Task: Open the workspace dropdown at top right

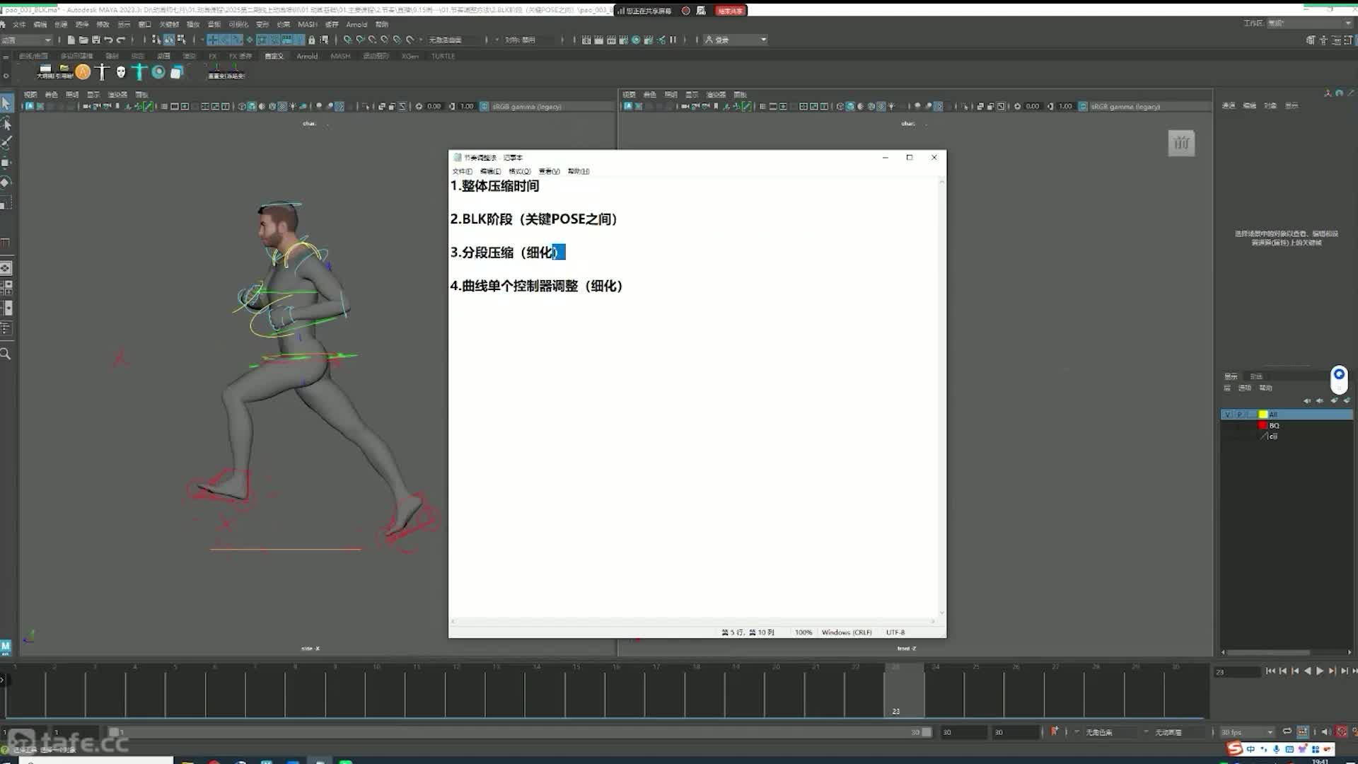Action: pyautogui.click(x=1308, y=23)
